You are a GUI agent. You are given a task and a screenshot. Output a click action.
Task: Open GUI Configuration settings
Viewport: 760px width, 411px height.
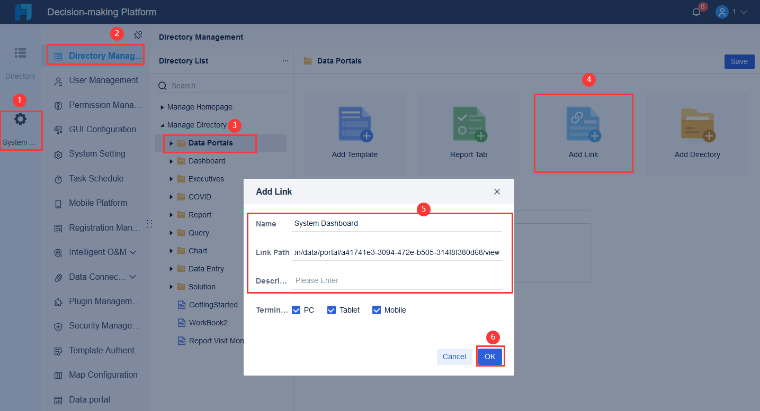102,129
